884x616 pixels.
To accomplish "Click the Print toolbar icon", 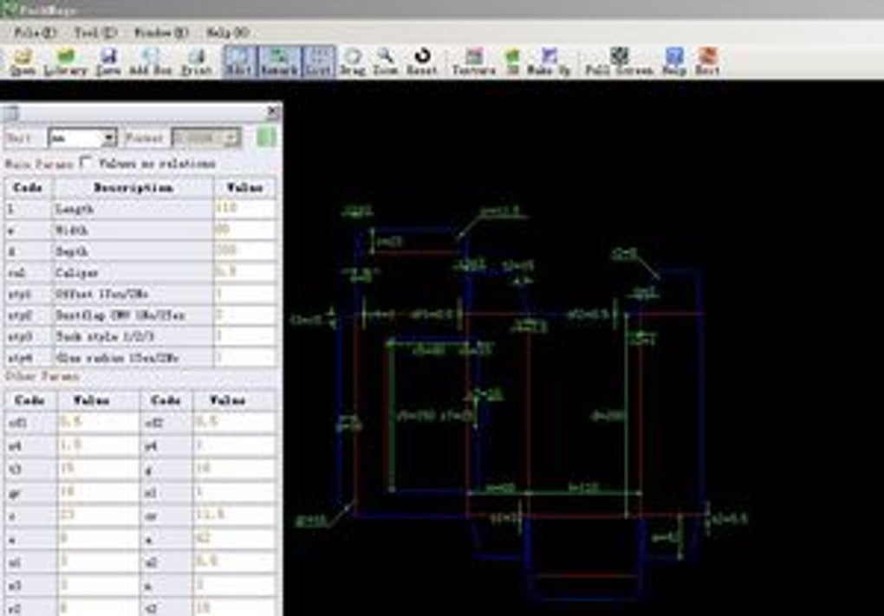I will click(197, 62).
